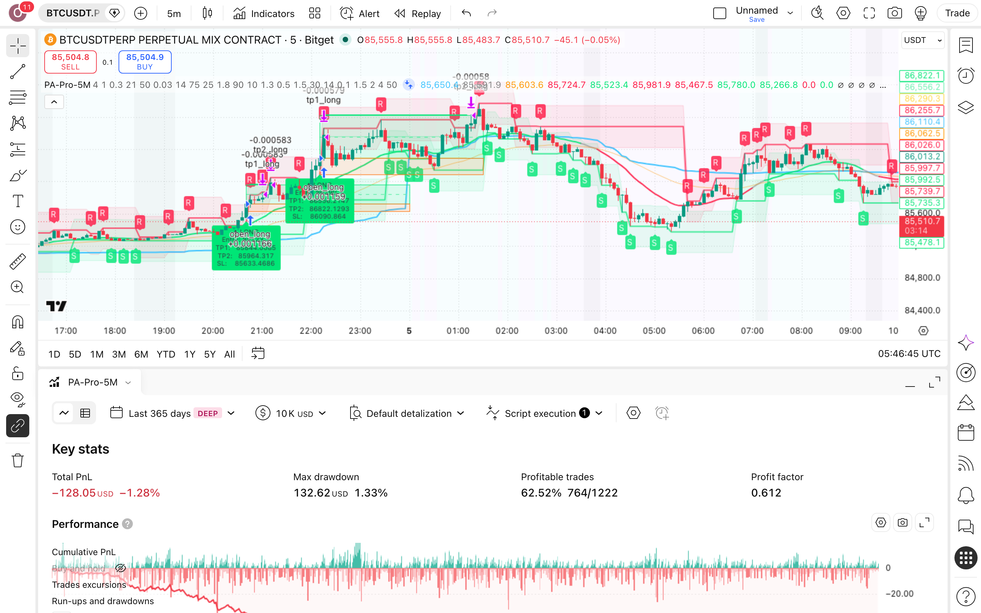981x613 pixels.
Task: Click the 85,504.8 SELL button
Action: [x=71, y=62]
